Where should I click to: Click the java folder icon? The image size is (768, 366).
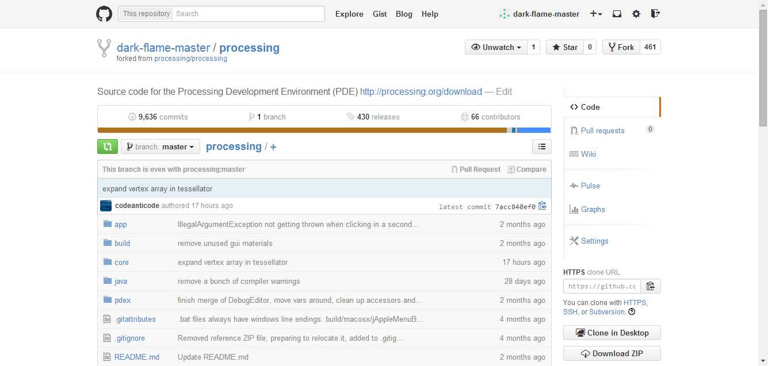(107, 281)
